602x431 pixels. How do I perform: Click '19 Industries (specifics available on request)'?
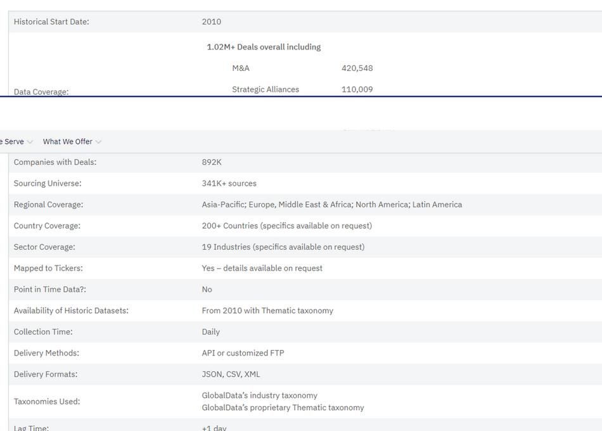coord(283,247)
